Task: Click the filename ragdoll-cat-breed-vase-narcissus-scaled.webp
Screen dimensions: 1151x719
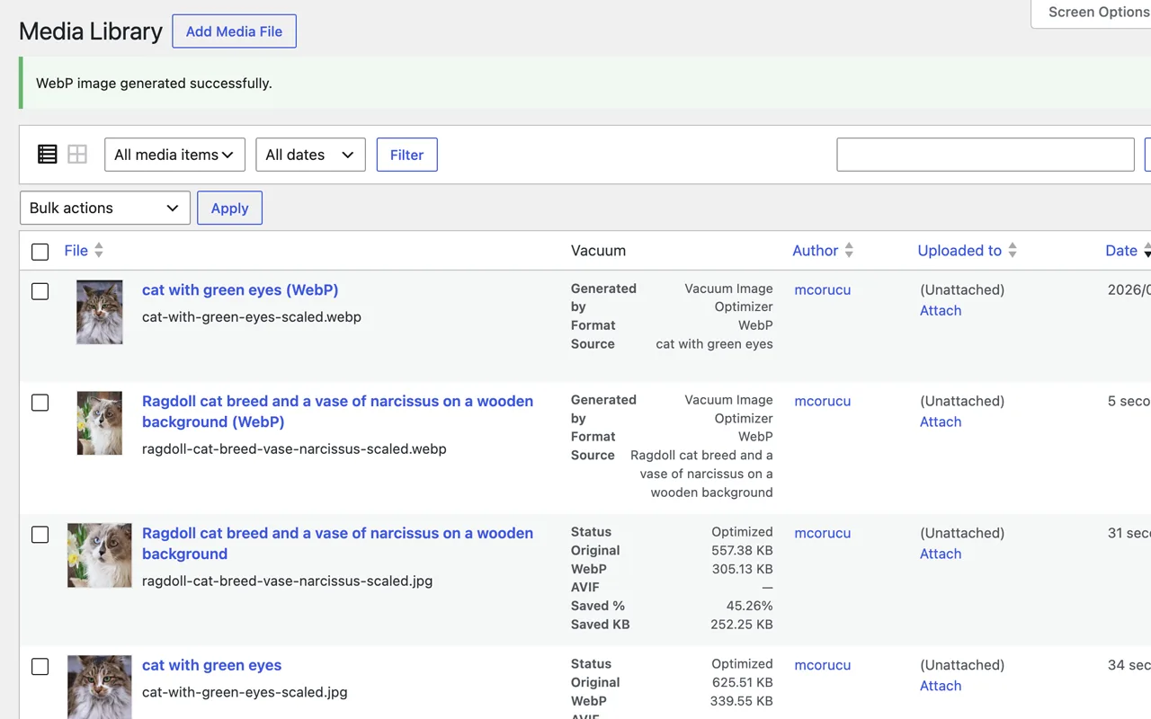Action: click(294, 448)
